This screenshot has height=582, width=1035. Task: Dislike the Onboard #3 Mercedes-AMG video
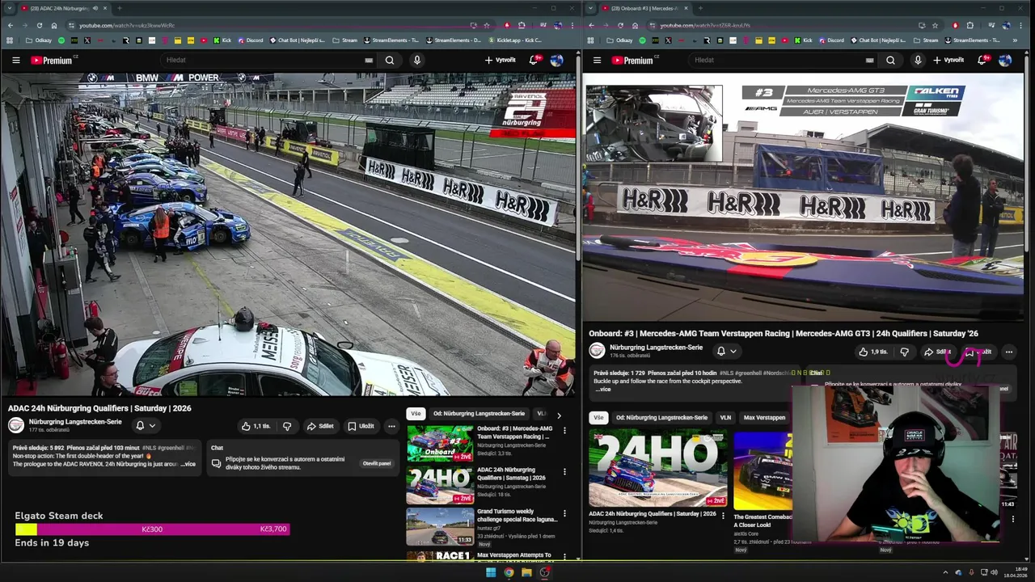coord(905,352)
